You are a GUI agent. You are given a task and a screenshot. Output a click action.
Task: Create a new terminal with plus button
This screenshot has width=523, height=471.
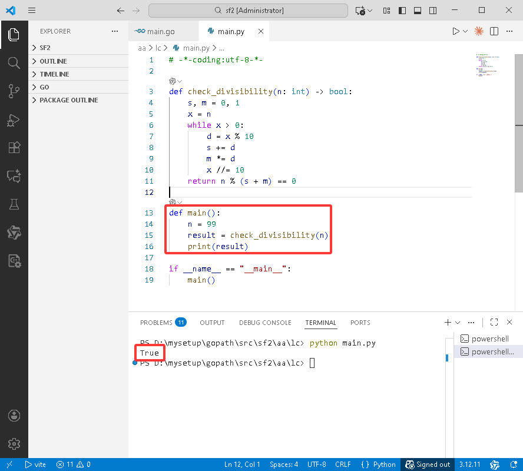tap(448, 322)
